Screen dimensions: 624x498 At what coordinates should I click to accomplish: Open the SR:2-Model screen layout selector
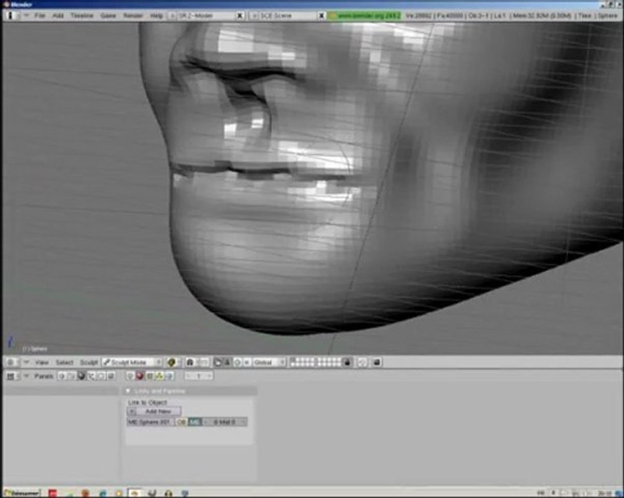[172, 15]
